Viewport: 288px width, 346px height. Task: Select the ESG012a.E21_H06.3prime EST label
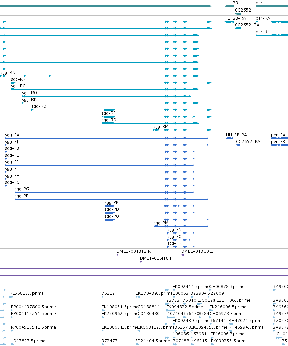coord(224,300)
